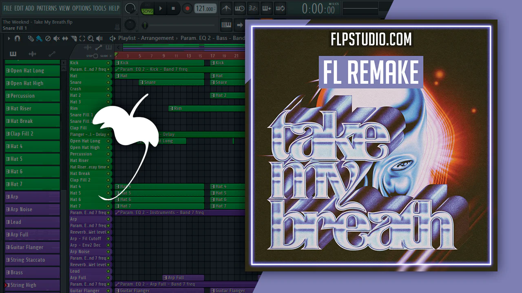
Task: Click the wait-for-input countdown icon
Action: pos(240,8)
